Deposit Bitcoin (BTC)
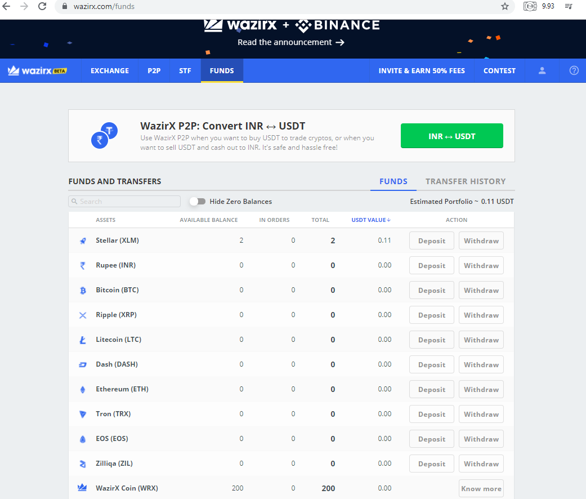 point(432,290)
